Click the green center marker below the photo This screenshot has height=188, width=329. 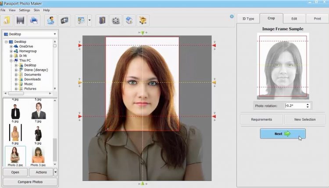pos(143,183)
